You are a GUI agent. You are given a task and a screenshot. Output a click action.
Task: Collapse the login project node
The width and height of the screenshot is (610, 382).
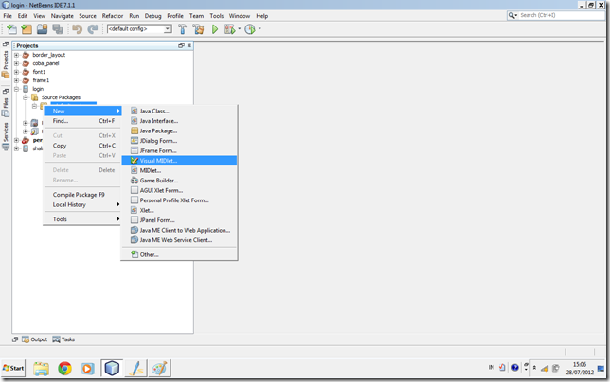[x=16, y=89]
